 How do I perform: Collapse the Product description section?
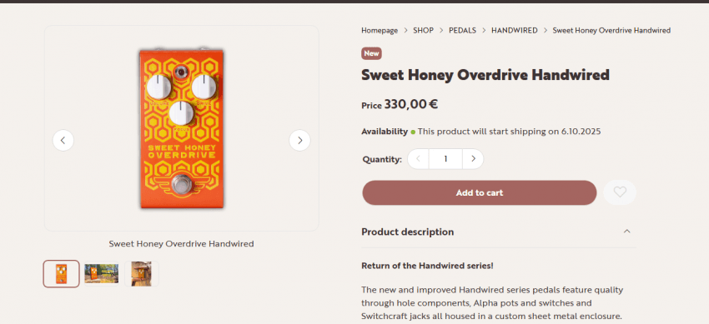[626, 232]
